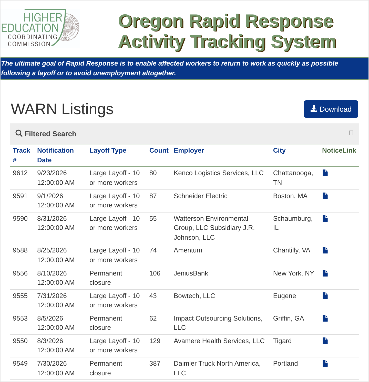Viewport: 369px width, 382px height.
Task: Click the WARN Listings heading
Action: [x=62, y=109]
